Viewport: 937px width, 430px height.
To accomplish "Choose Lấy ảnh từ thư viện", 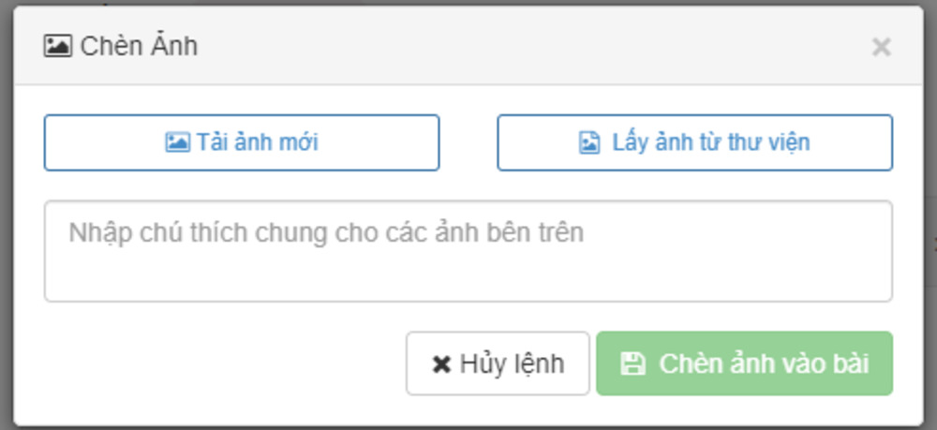I will [x=694, y=142].
